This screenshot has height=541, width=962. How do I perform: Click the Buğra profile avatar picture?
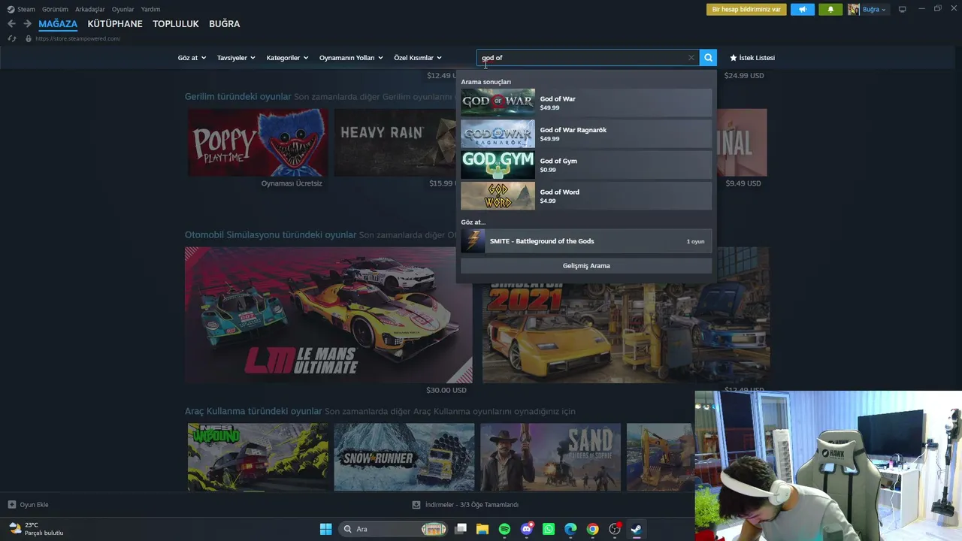(854, 10)
